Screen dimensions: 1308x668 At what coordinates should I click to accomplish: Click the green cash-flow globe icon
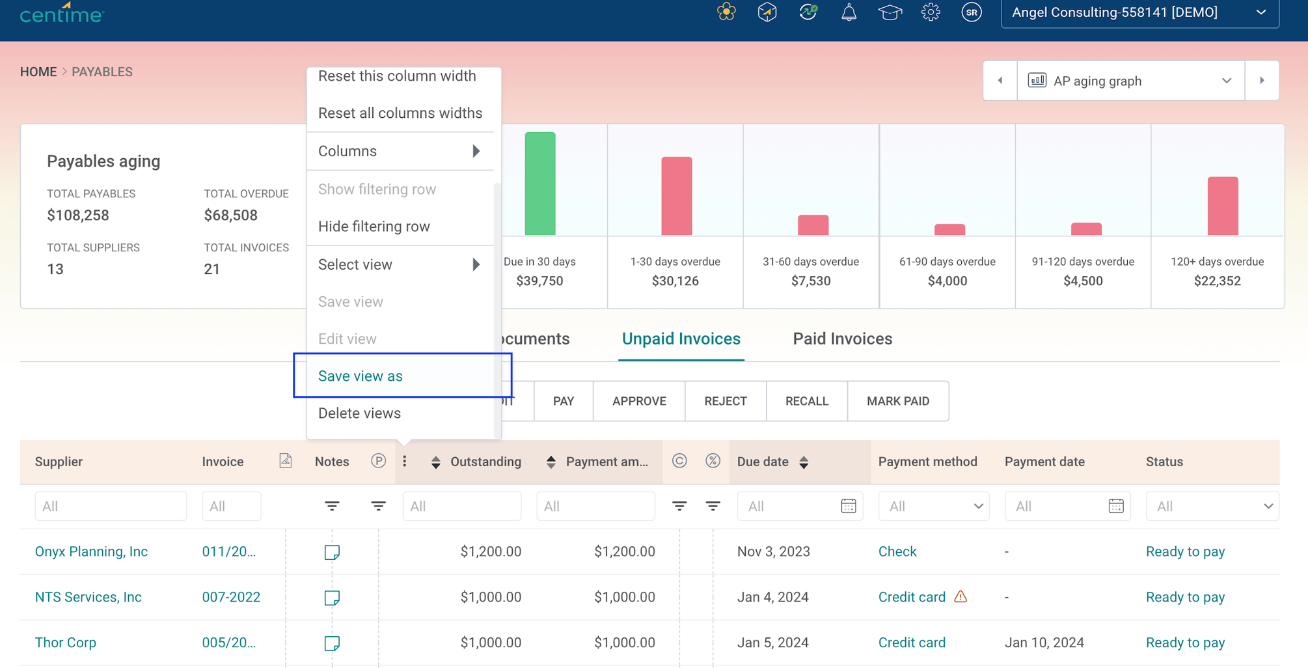[x=808, y=12]
